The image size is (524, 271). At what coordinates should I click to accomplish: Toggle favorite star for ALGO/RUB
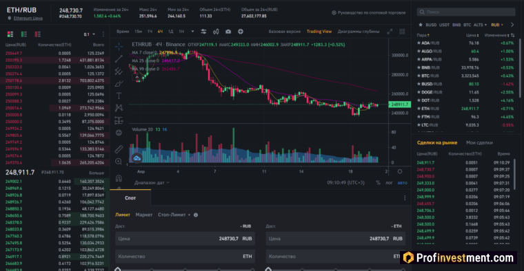click(419, 52)
